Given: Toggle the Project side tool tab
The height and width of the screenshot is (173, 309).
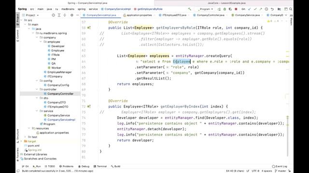Looking at the screenshot, I should pyautogui.click(x=18, y=20).
